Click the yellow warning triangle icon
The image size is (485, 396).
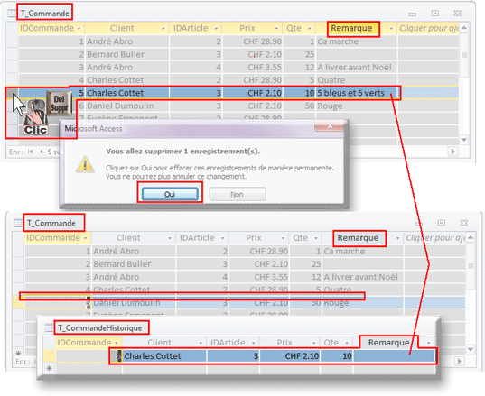85,164
